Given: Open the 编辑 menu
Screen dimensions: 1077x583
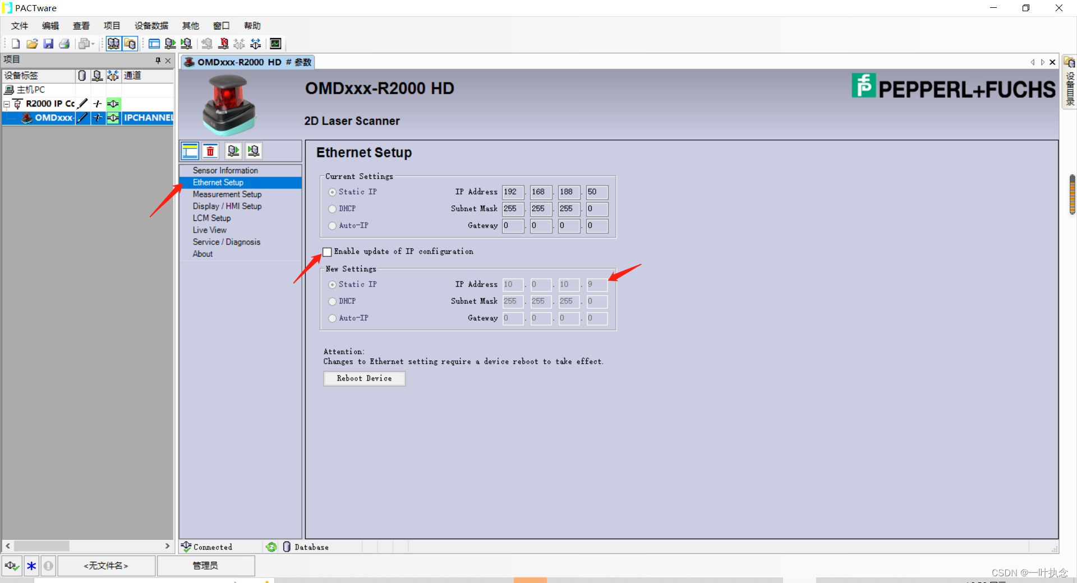Looking at the screenshot, I should click(50, 26).
